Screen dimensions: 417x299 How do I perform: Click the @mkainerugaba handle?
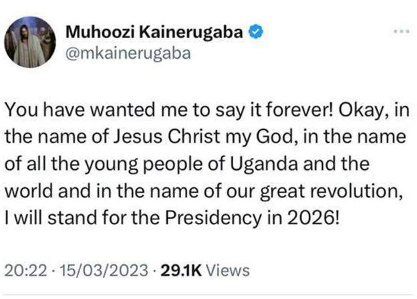pos(129,54)
